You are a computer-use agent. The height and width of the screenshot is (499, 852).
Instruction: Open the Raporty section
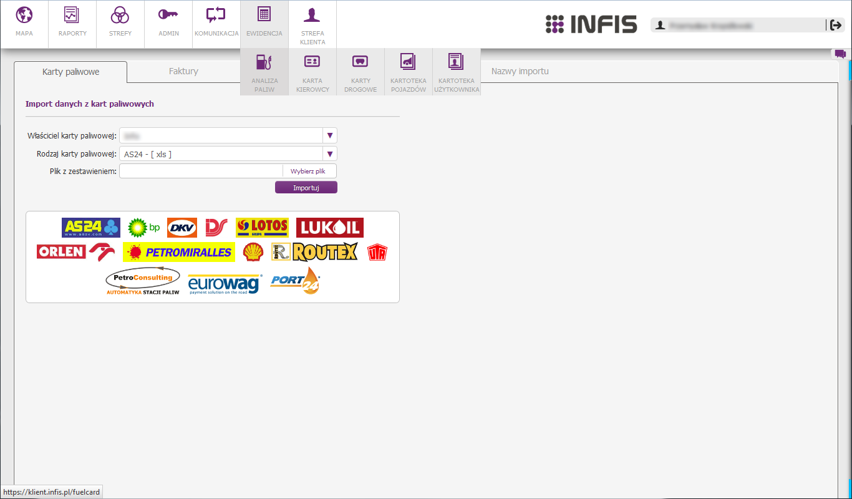[x=72, y=24]
